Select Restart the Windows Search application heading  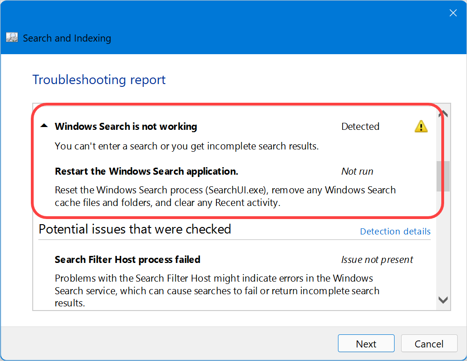pos(146,171)
